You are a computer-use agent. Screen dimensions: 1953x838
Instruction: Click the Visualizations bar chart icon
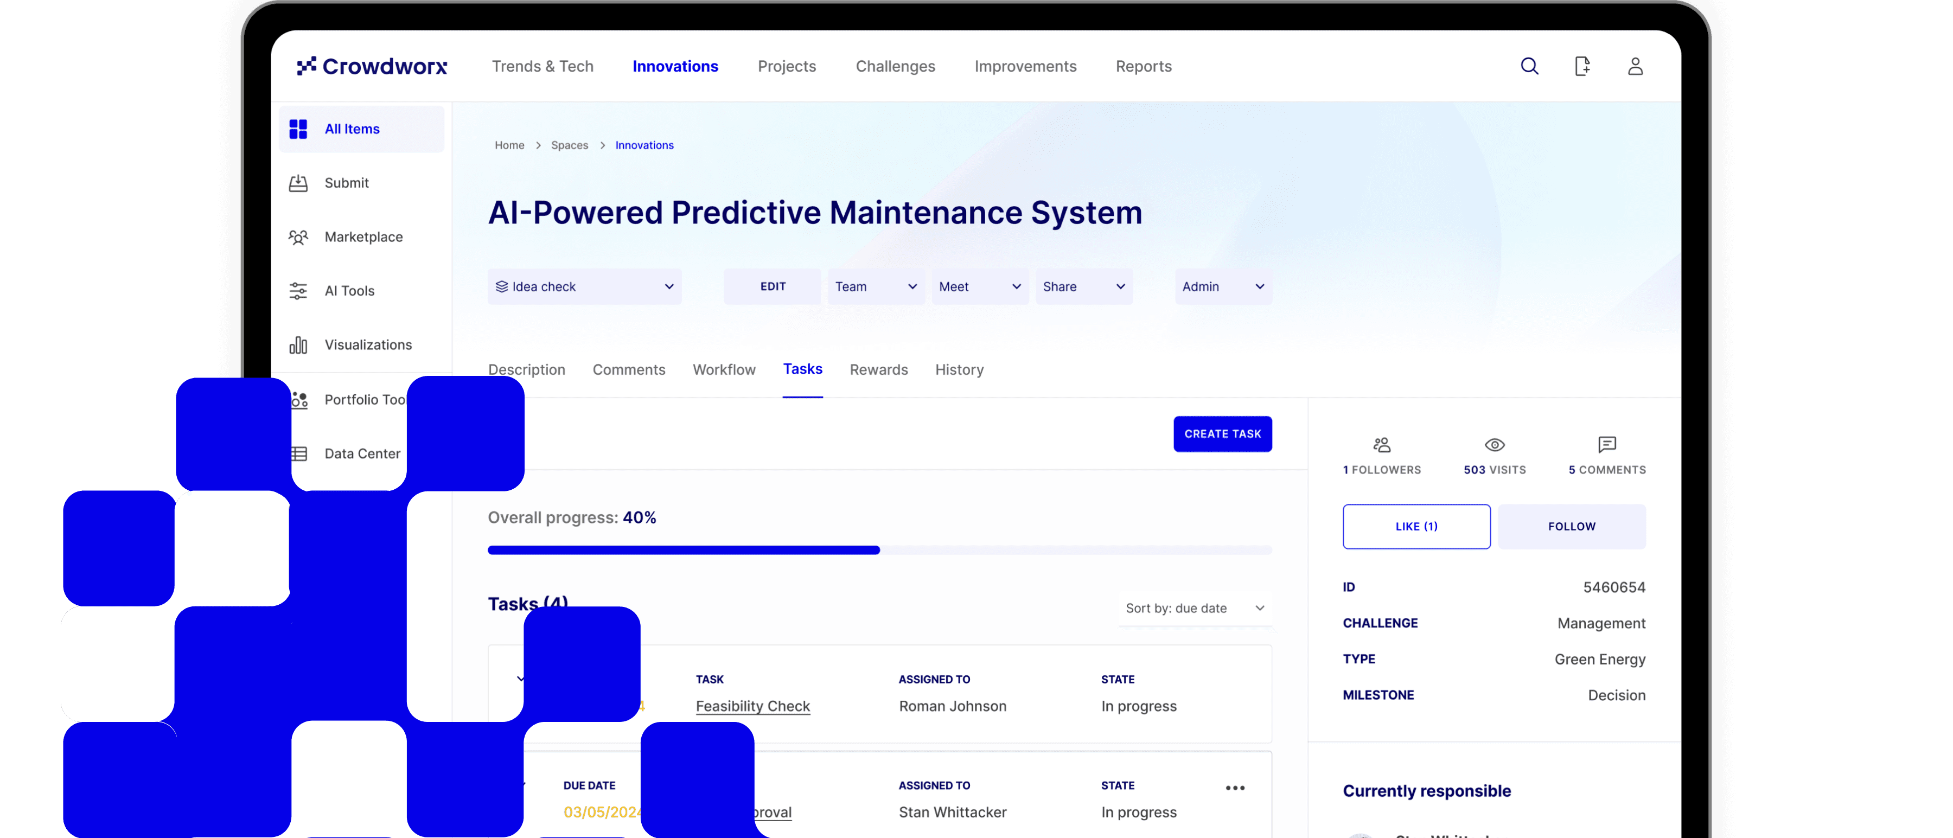coord(299,346)
